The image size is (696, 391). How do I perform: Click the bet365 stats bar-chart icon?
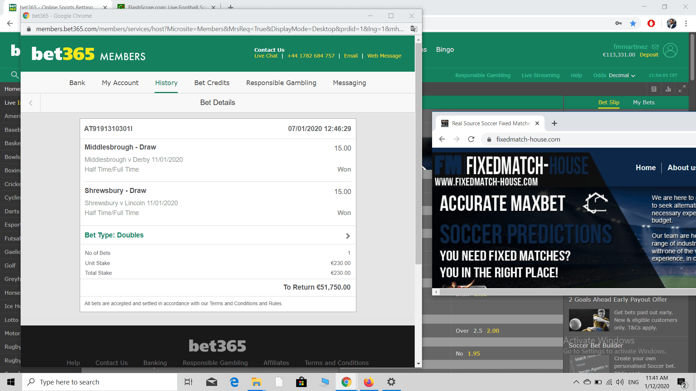tap(668, 89)
